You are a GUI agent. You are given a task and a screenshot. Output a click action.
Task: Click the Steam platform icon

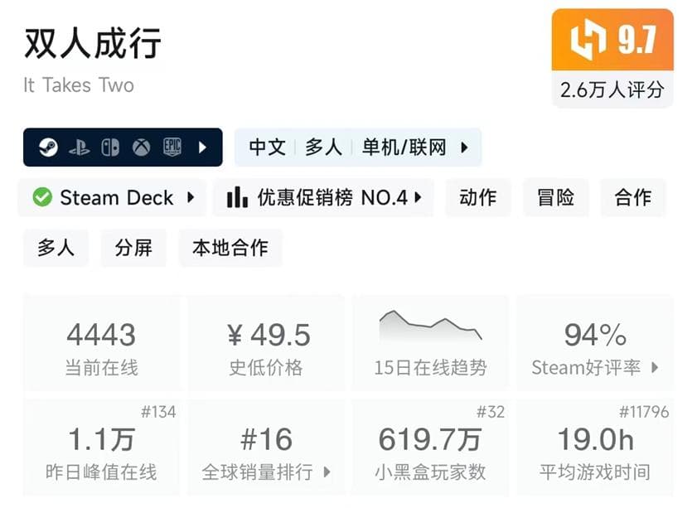(x=48, y=148)
